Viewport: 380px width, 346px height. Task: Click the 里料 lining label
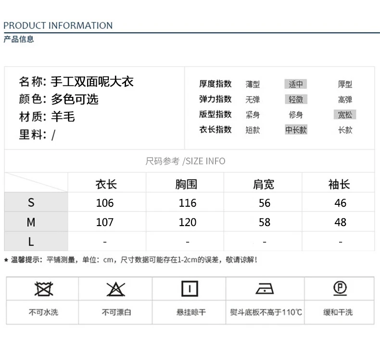point(33,134)
